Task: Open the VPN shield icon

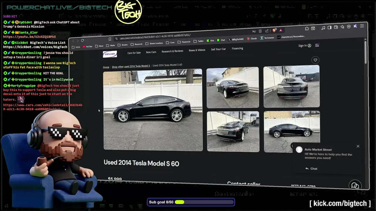Action: coord(349,27)
